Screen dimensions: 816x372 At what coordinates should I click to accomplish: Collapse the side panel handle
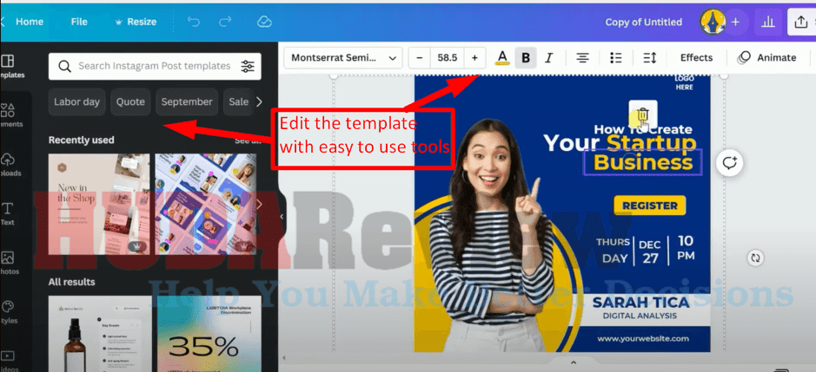282,217
